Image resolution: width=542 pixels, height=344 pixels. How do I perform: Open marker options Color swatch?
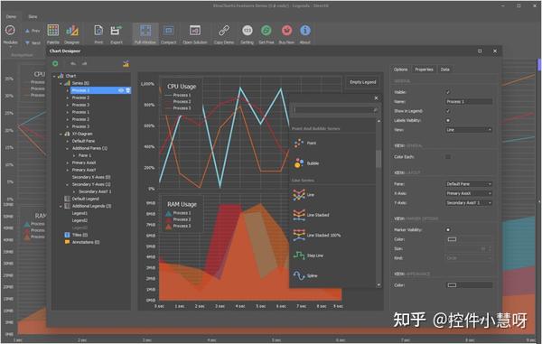click(453, 239)
